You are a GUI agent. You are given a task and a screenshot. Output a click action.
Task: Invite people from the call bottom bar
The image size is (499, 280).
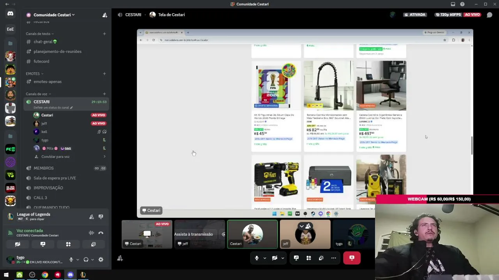120,258
